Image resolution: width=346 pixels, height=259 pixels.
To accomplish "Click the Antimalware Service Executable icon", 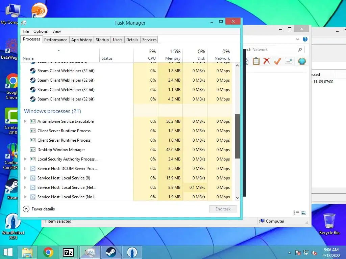I will [33, 121].
